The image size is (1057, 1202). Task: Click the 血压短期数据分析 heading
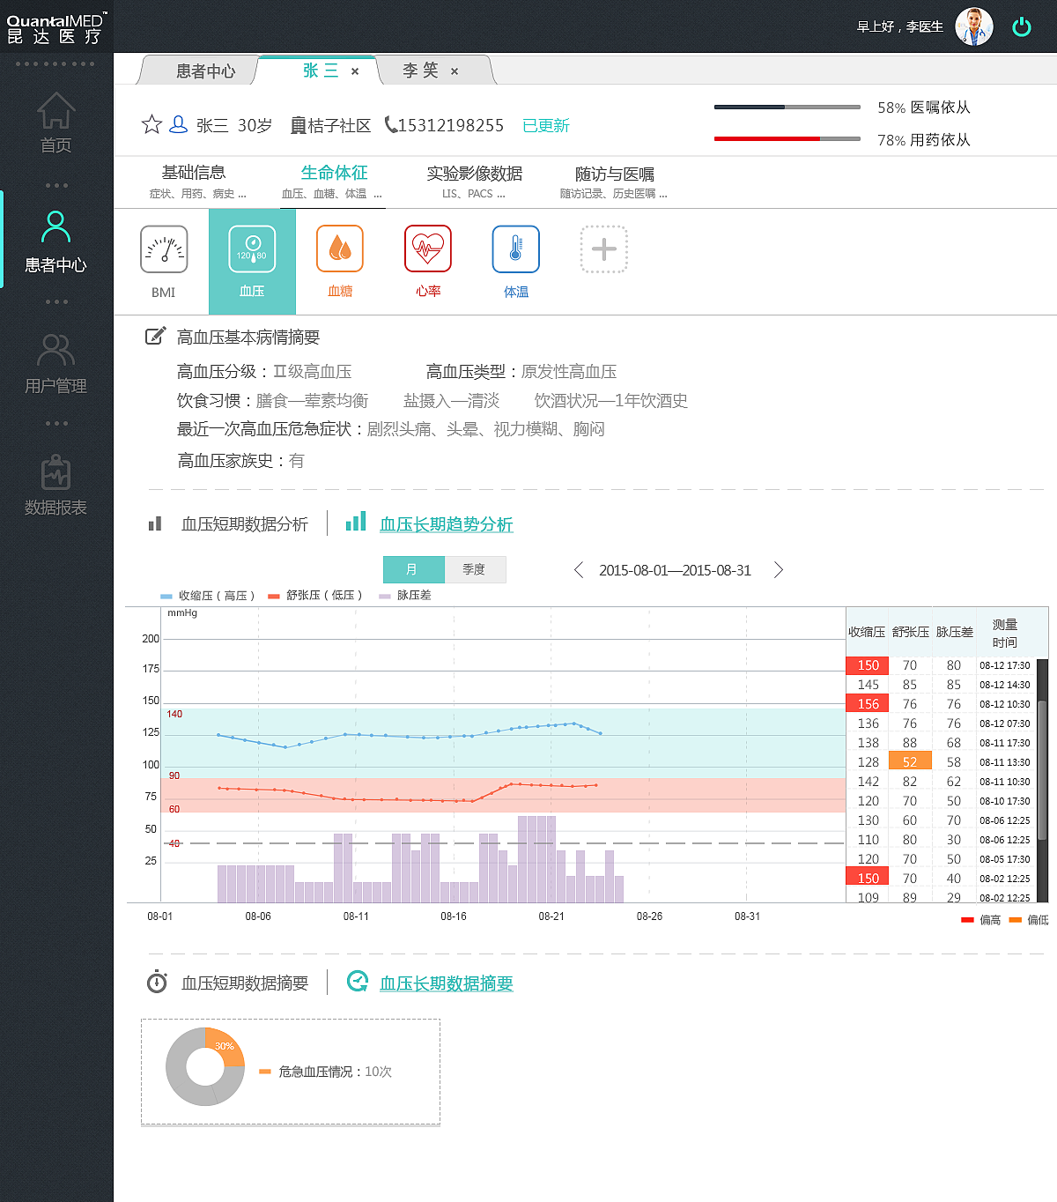point(245,524)
